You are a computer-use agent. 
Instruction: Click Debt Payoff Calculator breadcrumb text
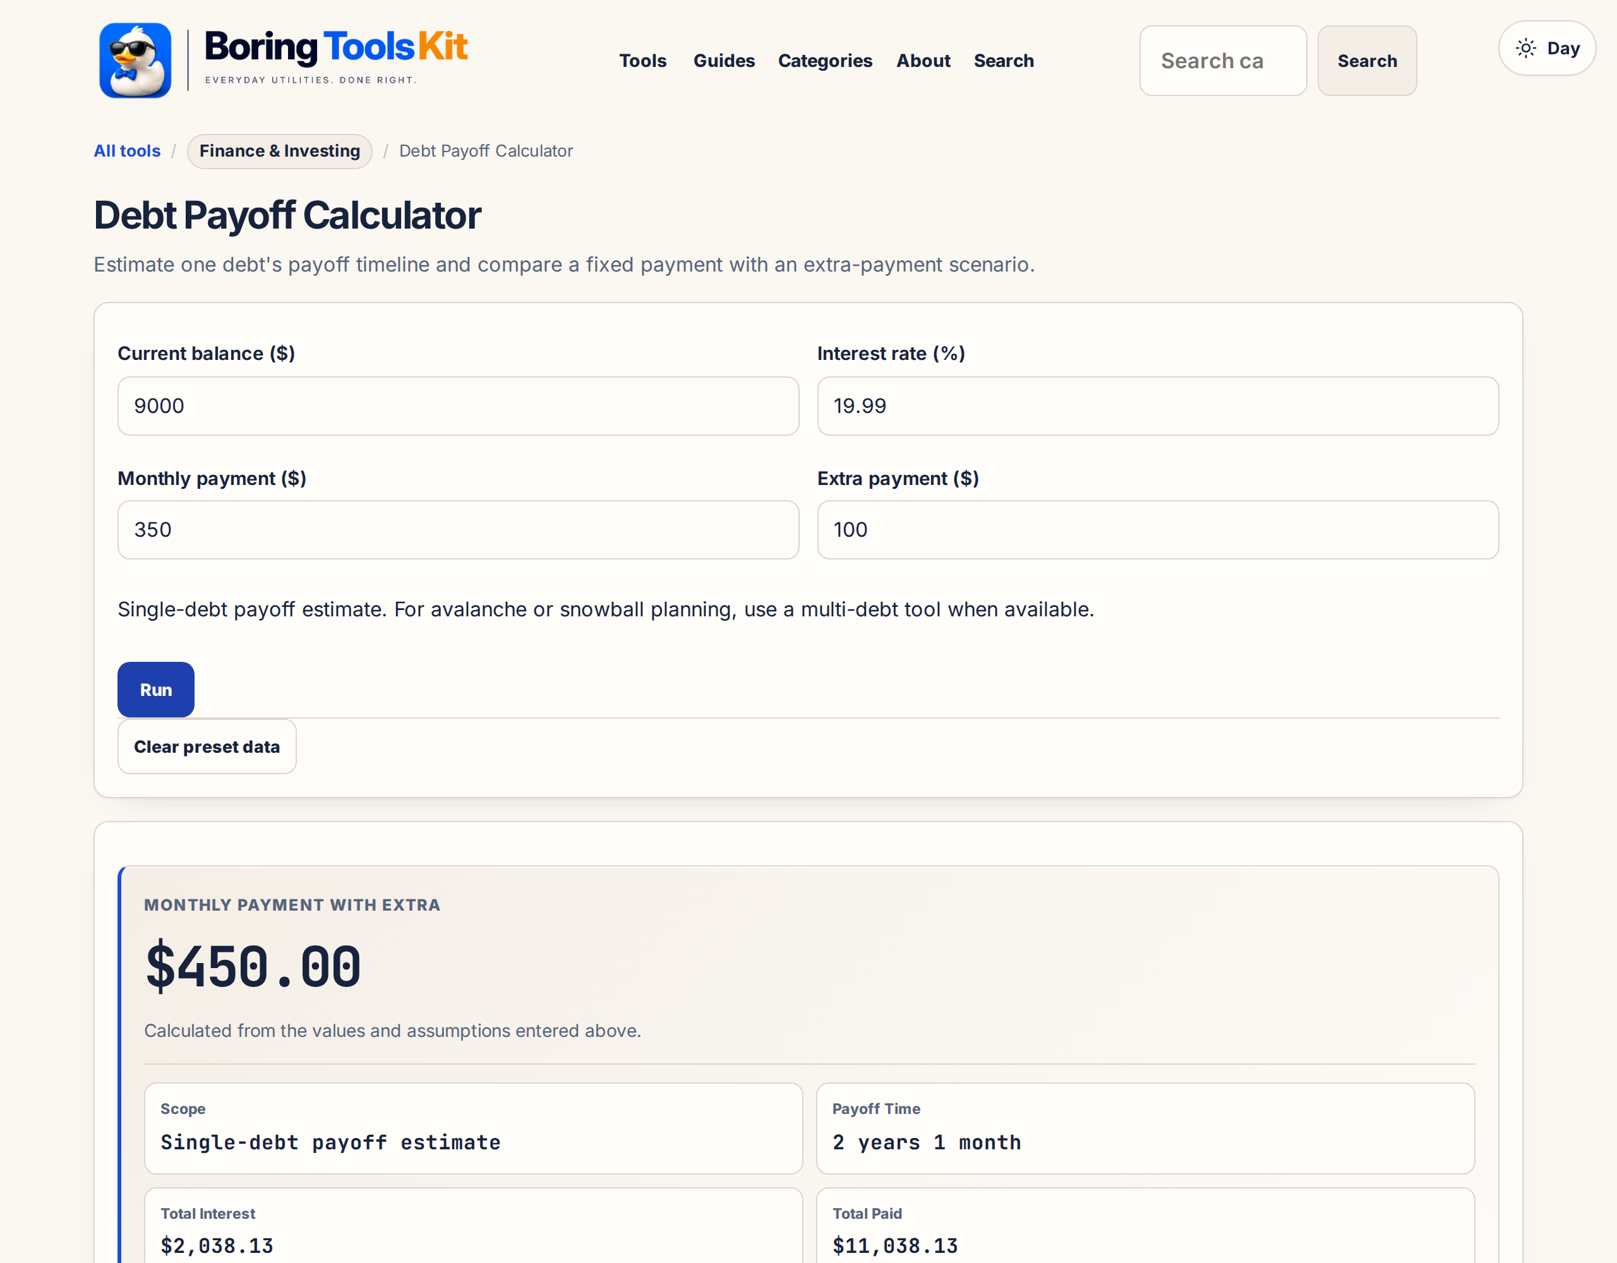coord(486,151)
